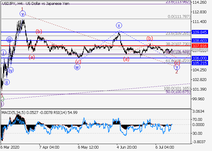This screenshot has height=151, width=212.
Task: Select the circled iv wave marker
Action: click(11, 70)
